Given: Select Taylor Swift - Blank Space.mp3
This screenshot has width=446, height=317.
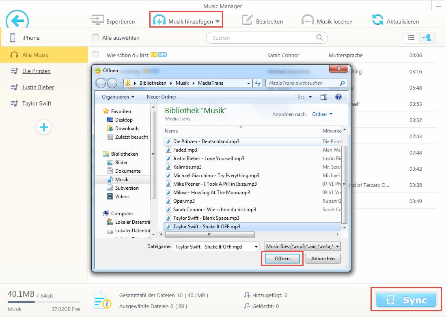Looking at the screenshot, I should click(206, 218).
